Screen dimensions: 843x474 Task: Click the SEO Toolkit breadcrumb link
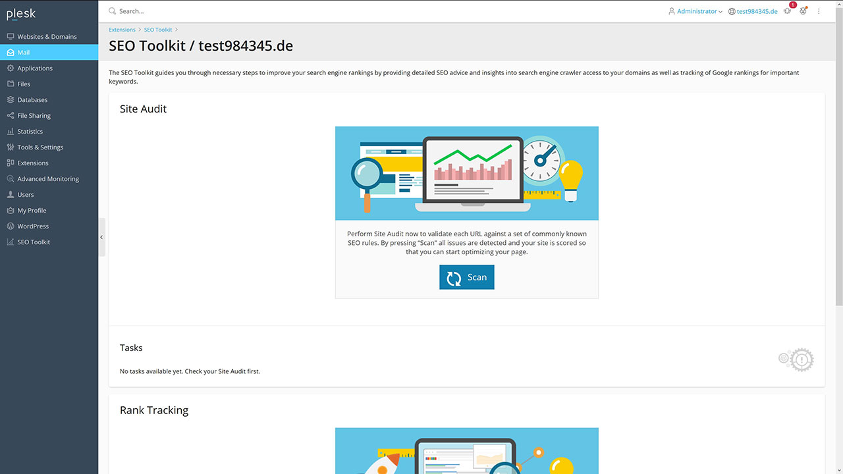click(158, 30)
